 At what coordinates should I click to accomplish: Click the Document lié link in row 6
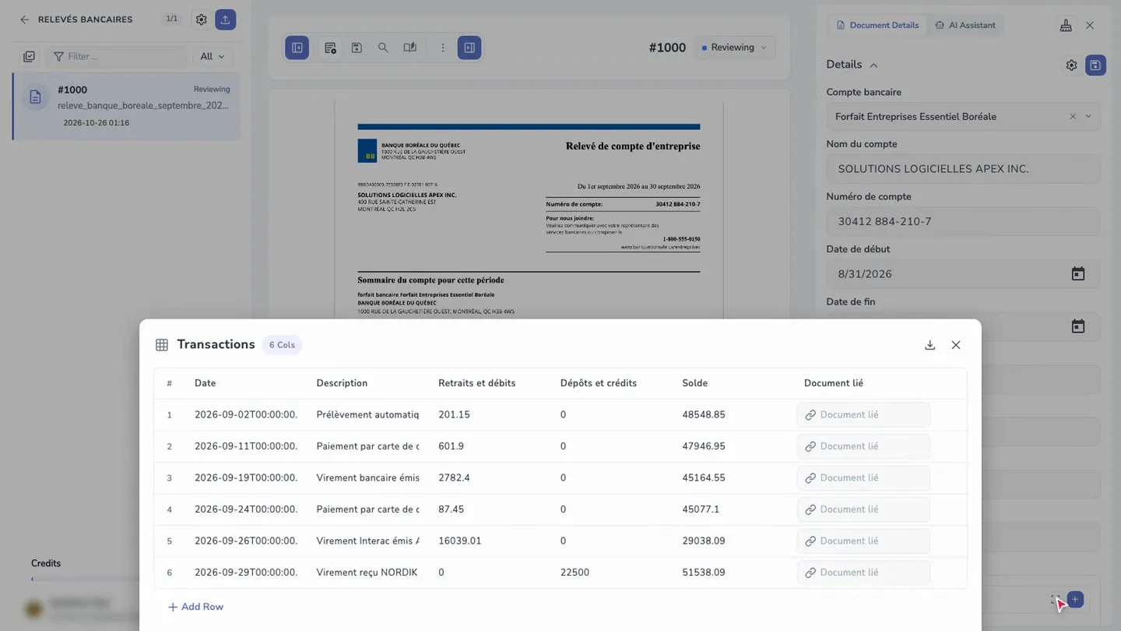tap(863, 573)
